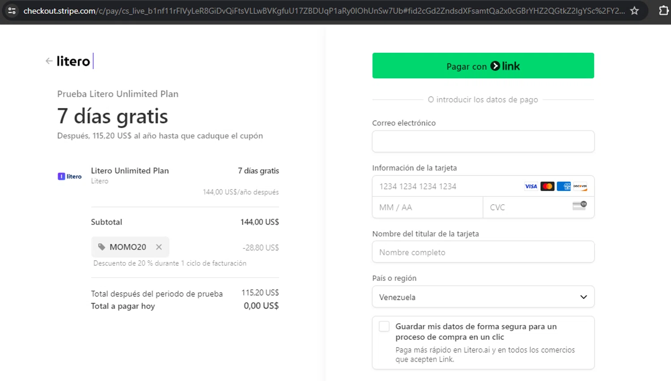Click the coupon tag icon beside MOMO20

point(102,247)
